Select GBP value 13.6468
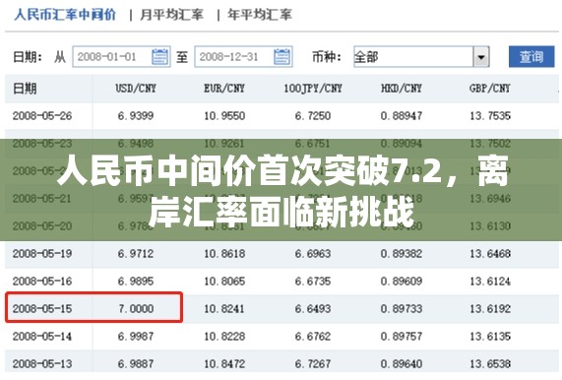 [490, 254]
